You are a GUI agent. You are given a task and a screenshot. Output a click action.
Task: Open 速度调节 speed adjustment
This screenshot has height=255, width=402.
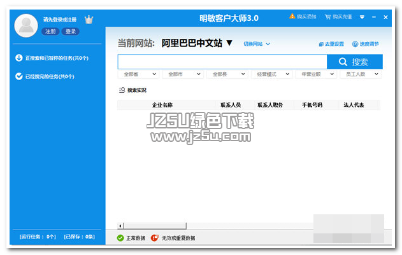(369, 44)
